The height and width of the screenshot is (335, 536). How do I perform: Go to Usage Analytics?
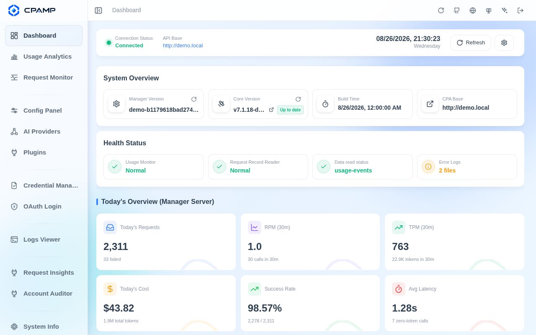pyautogui.click(x=44, y=57)
